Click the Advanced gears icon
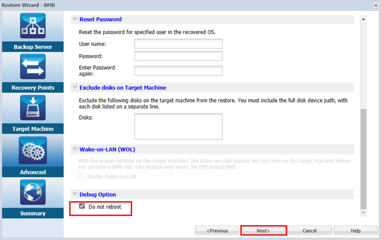The image size is (381, 240). pyautogui.click(x=33, y=150)
